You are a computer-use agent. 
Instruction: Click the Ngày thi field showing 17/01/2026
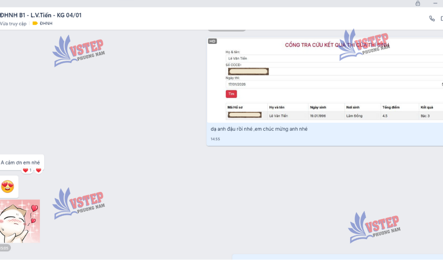(334, 84)
